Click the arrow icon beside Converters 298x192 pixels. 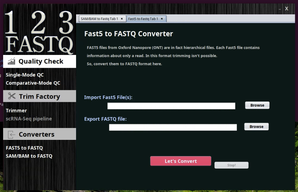(x=12, y=134)
